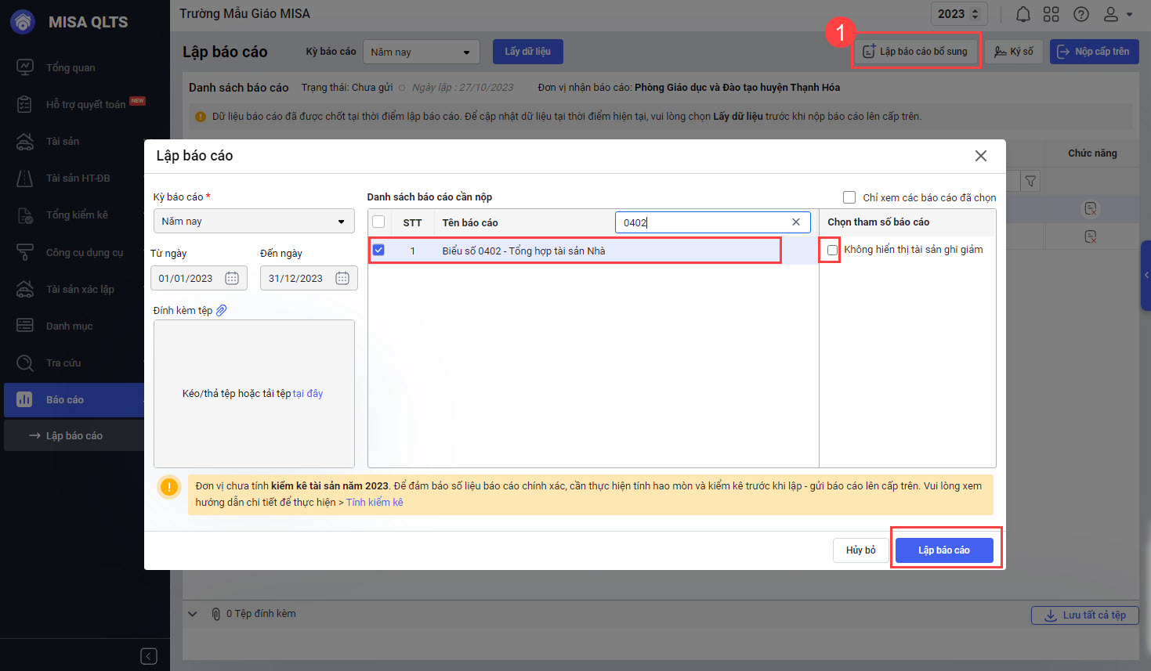Open the year 2023 selector

click(959, 14)
